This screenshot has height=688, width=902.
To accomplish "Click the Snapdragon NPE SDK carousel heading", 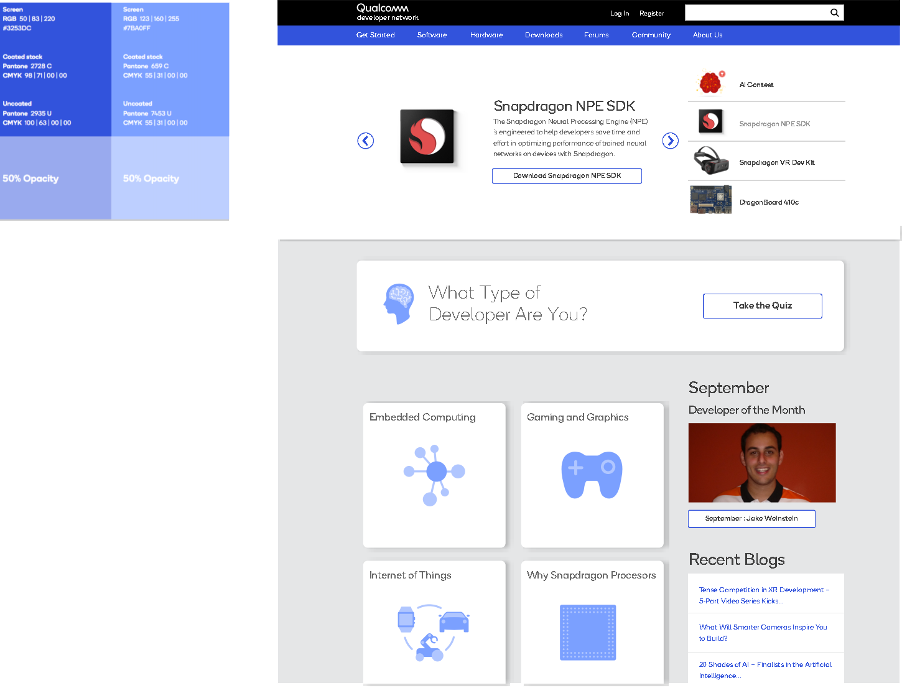I will [x=564, y=106].
